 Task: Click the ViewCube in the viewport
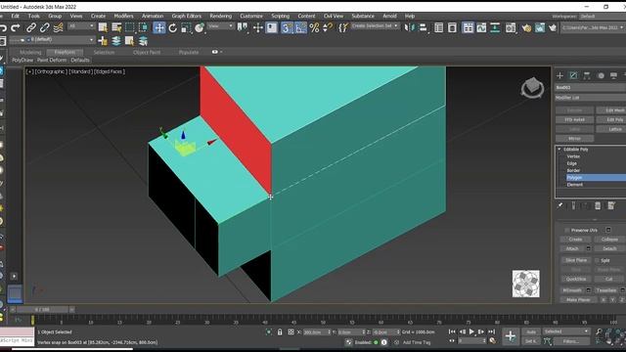point(532,87)
